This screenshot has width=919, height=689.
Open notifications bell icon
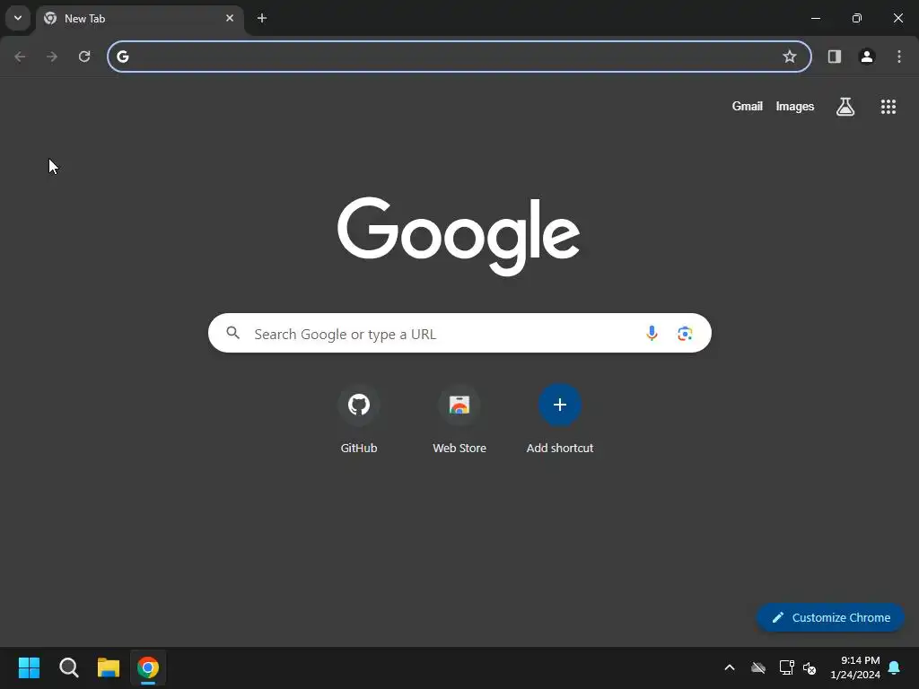click(895, 667)
